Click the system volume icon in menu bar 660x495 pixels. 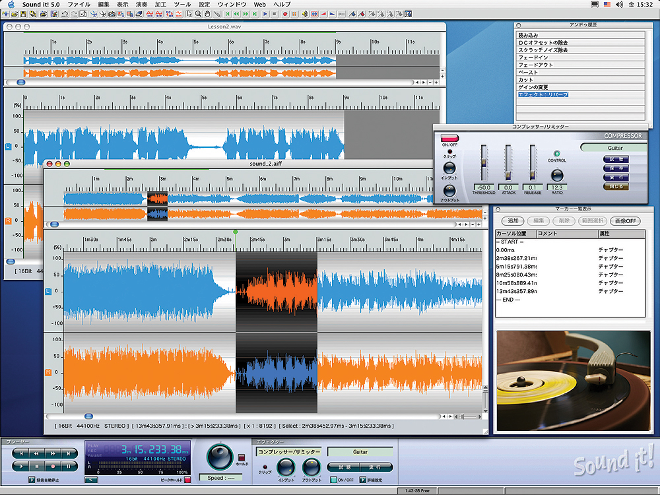(619, 4)
